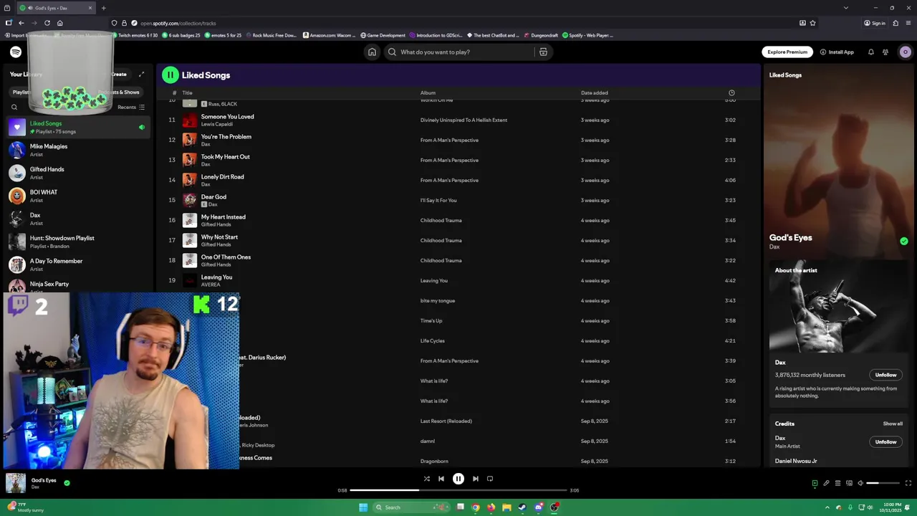
Task: Skip to the next track
Action: [x=475, y=479]
